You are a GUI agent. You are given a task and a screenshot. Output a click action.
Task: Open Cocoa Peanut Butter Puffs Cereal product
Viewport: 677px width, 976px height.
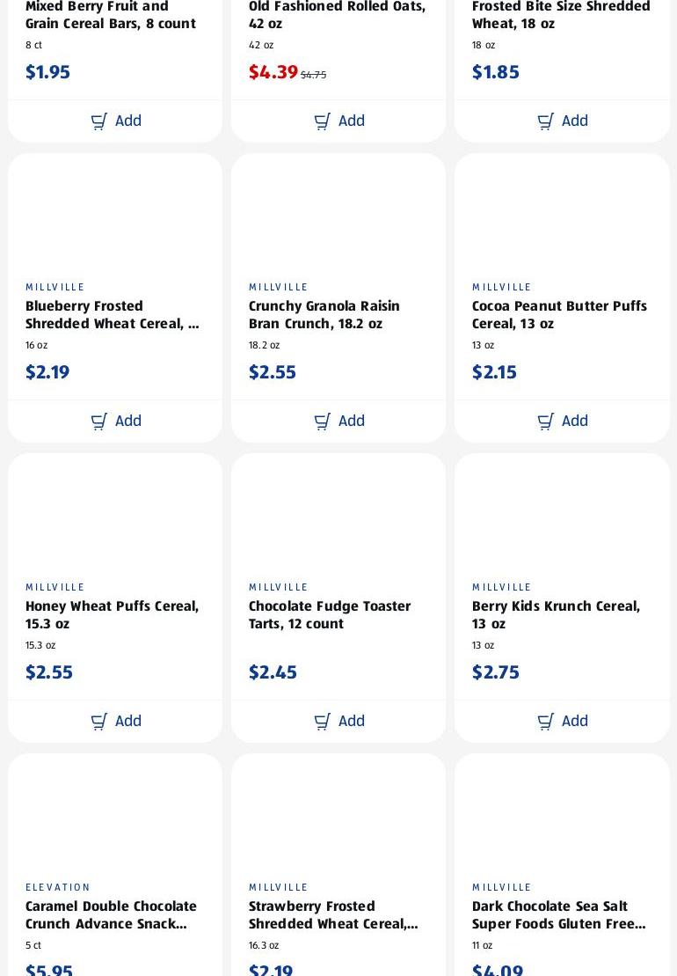click(x=558, y=315)
